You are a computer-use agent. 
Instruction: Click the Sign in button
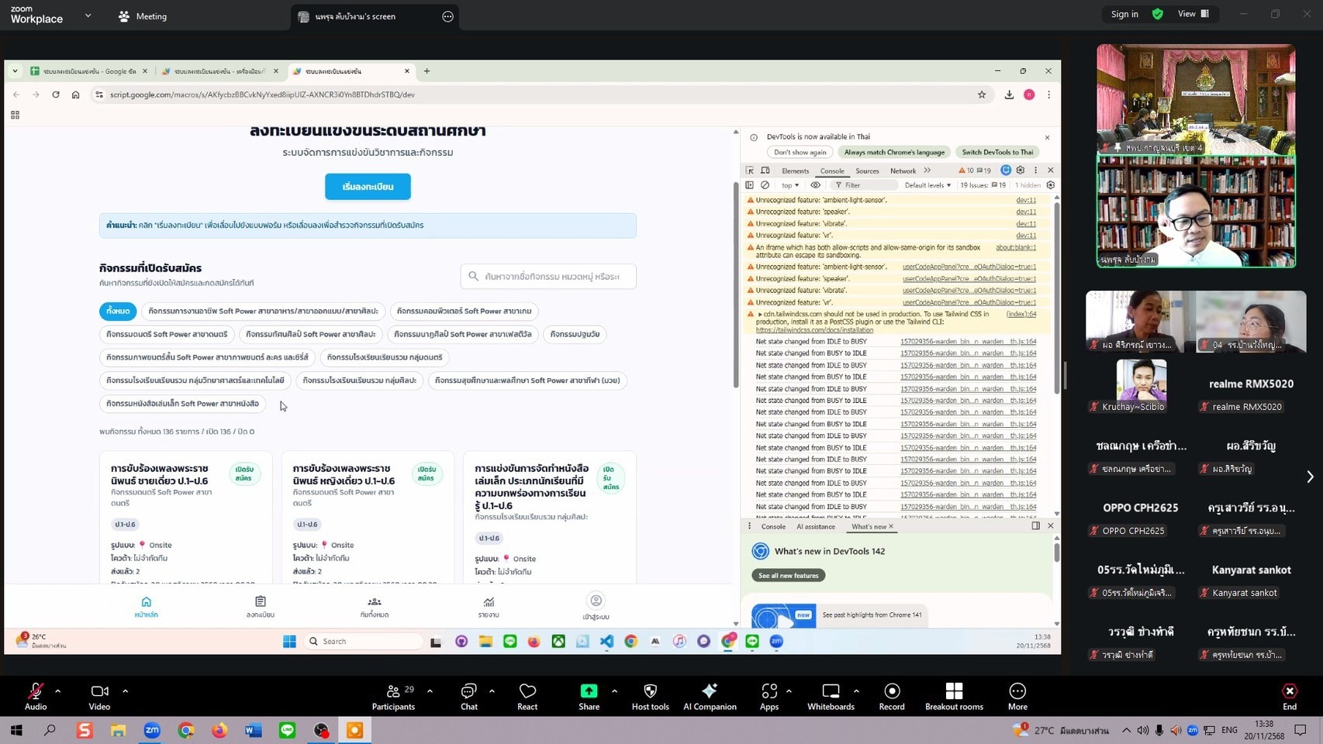coord(1124,14)
